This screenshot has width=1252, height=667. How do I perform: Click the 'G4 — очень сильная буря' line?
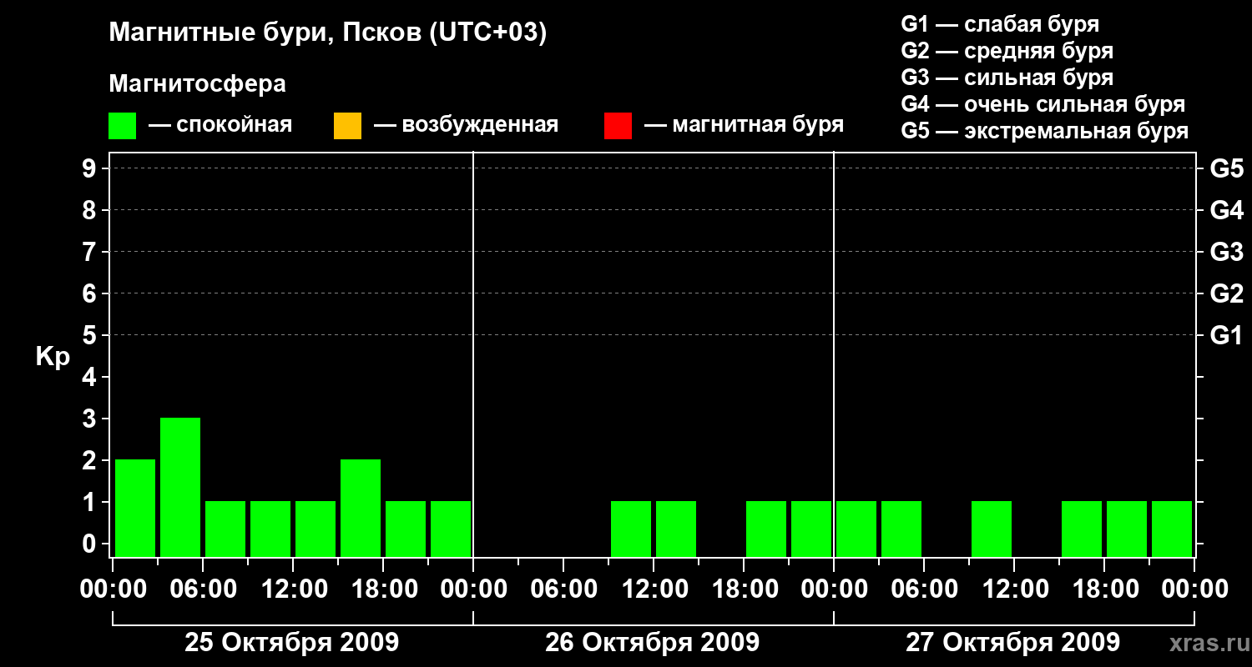tap(1042, 104)
